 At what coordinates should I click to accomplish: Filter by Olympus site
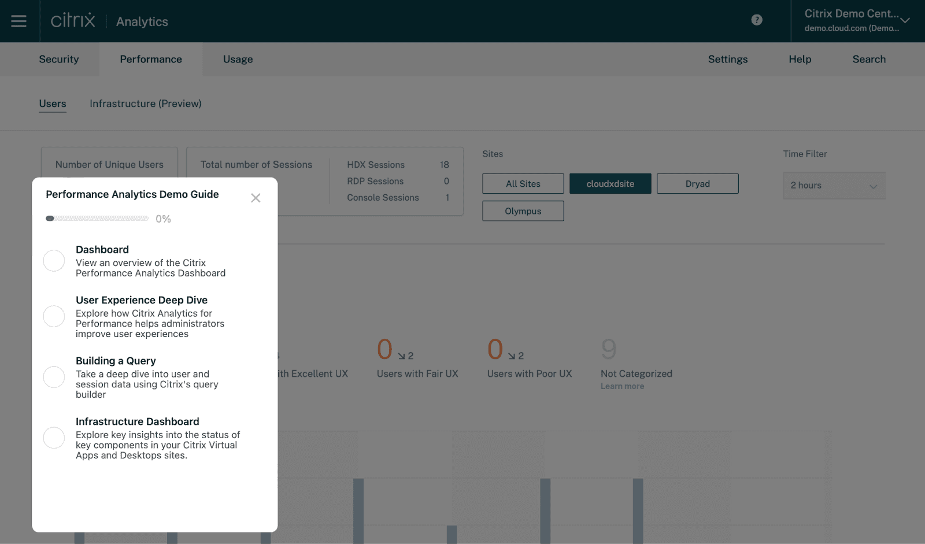(x=523, y=211)
